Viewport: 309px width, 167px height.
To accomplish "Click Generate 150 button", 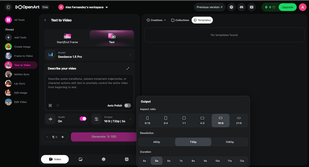I will (104, 137).
